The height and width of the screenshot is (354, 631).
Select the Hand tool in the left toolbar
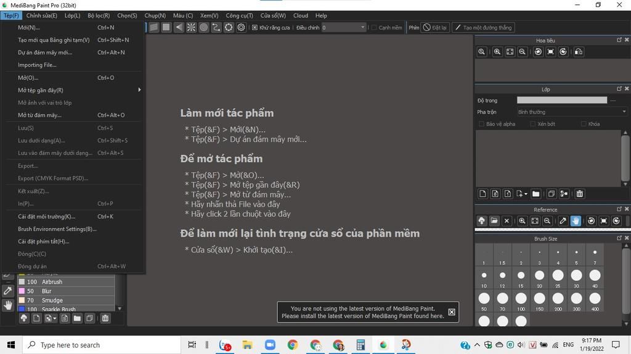(8, 305)
